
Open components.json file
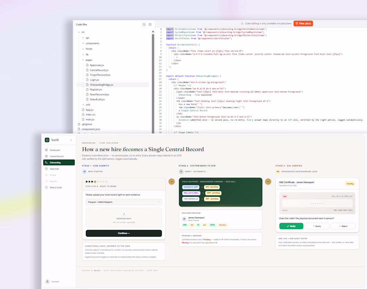click(90, 129)
